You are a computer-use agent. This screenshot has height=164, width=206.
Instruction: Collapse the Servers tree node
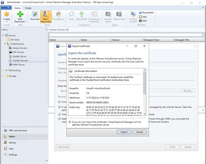[3, 36]
